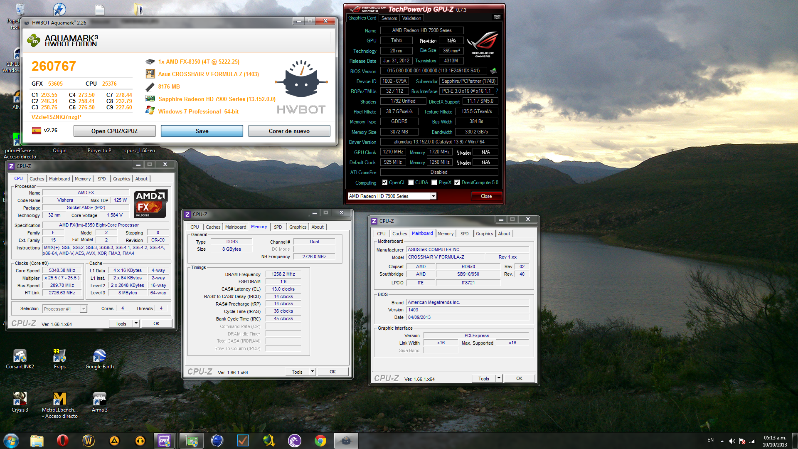798x449 pixels.
Task: Click OK in the Memory CPU-Z window
Action: click(332, 372)
